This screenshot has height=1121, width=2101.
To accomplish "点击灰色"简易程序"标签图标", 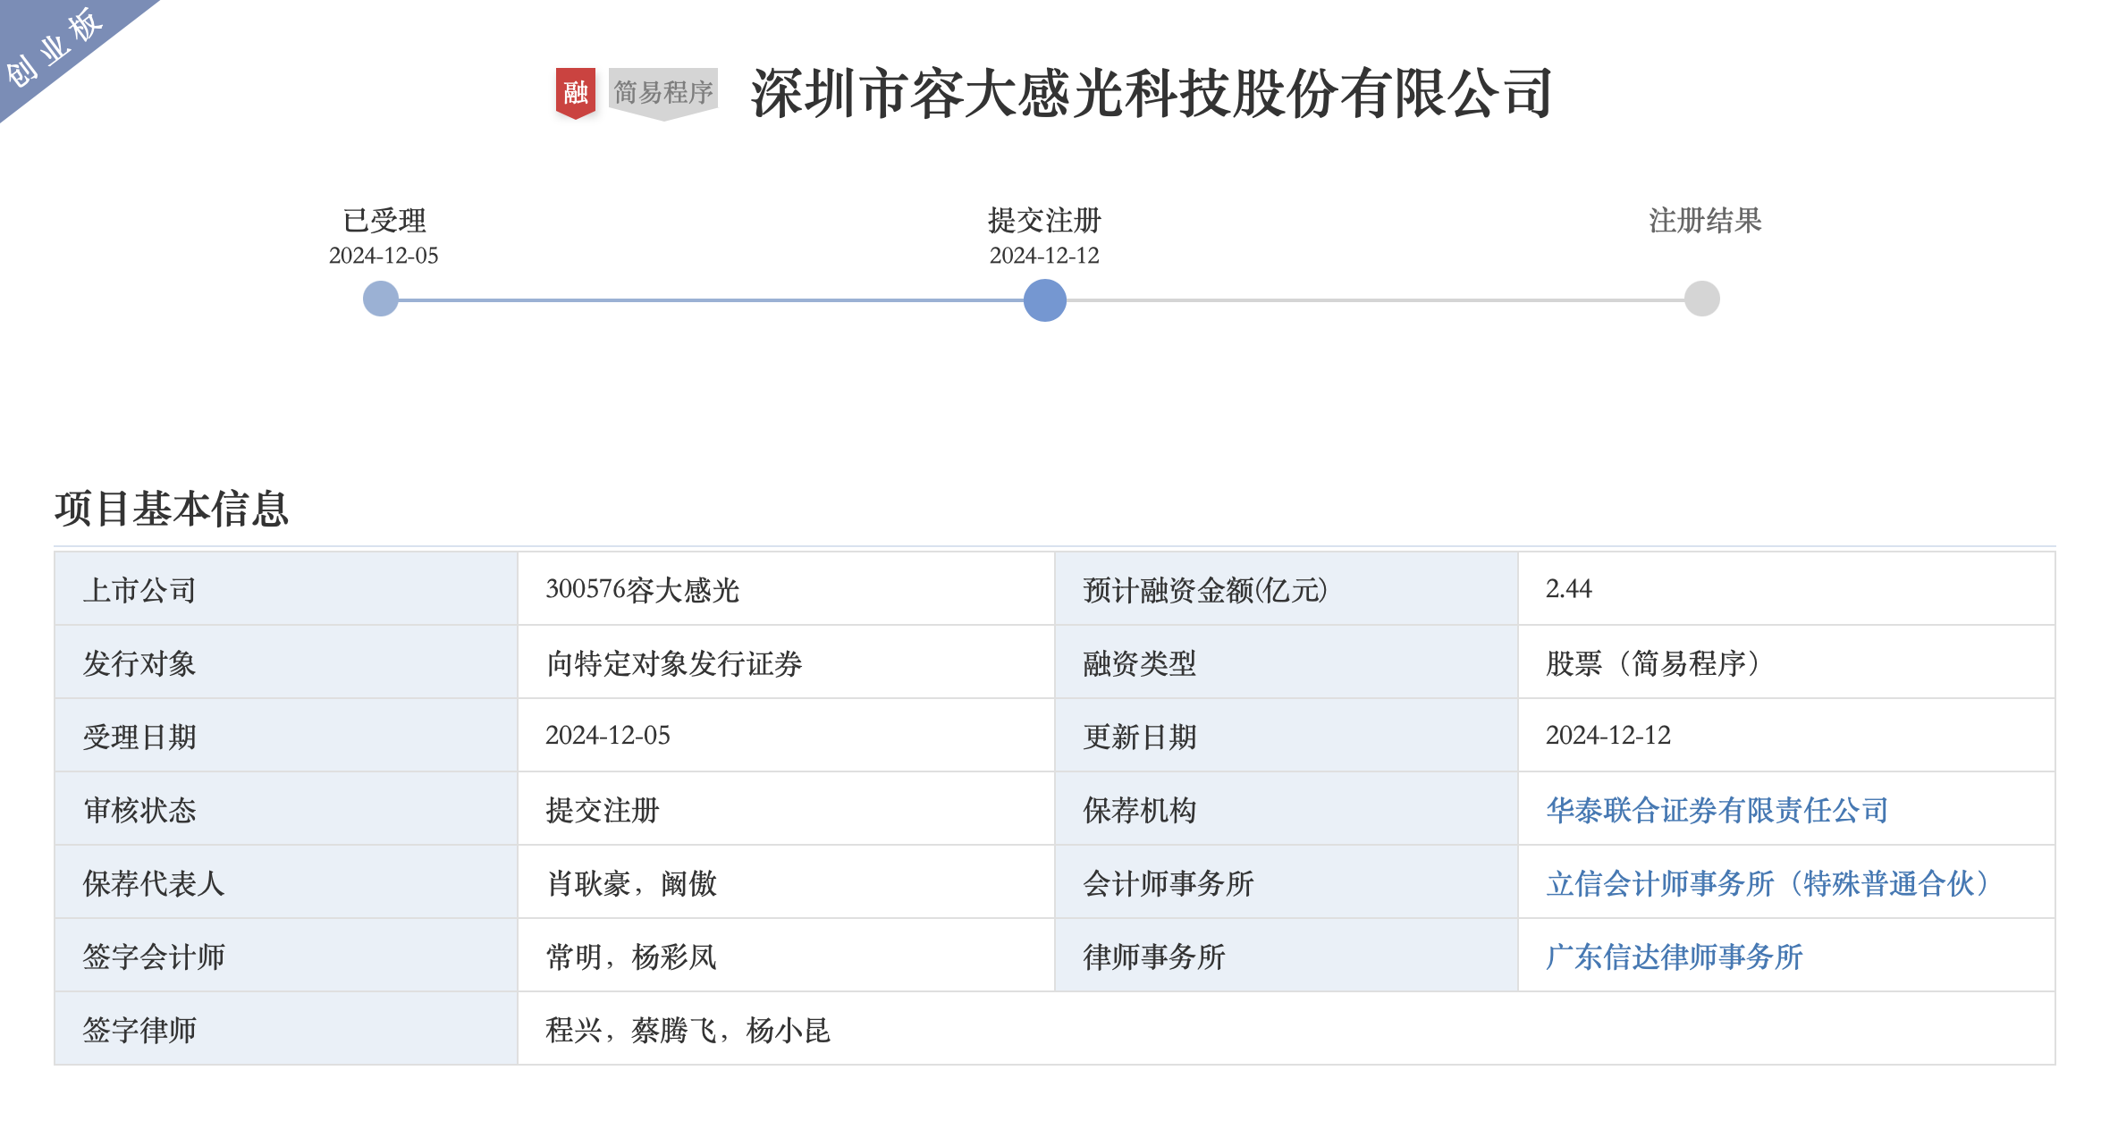I will pos(662,91).
